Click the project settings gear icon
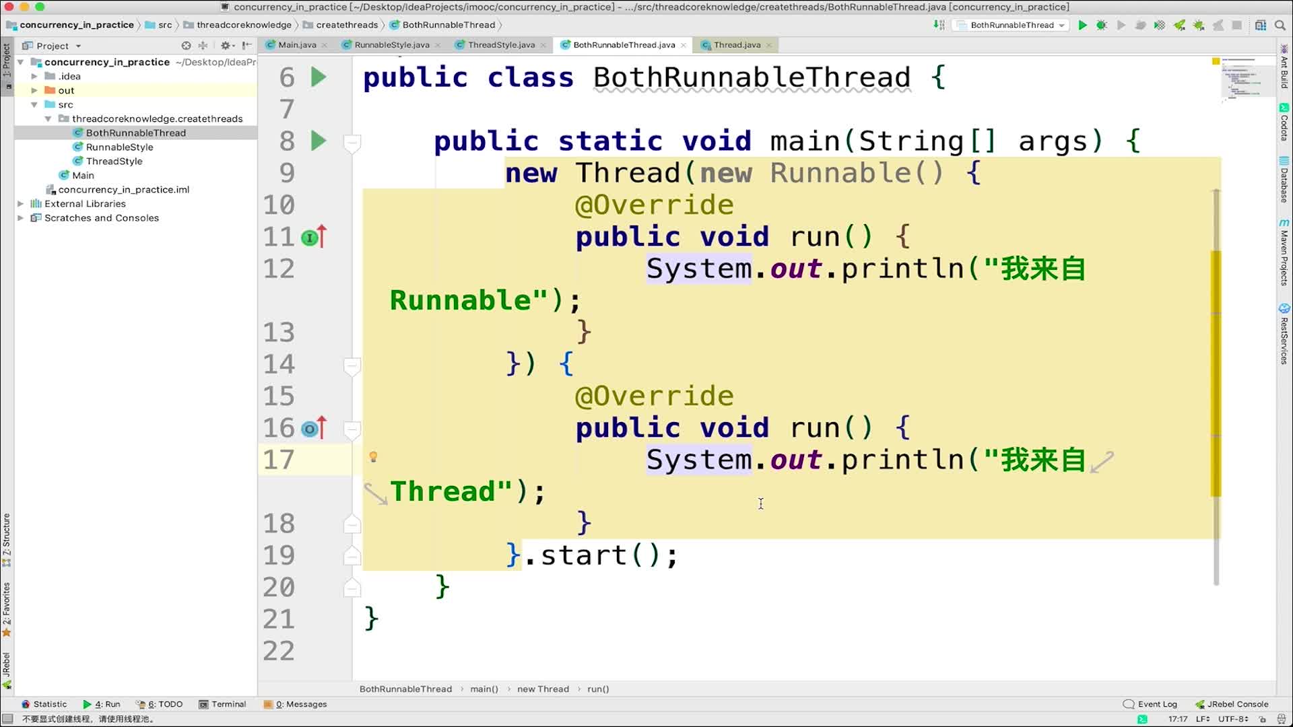1293x727 pixels. pos(226,46)
